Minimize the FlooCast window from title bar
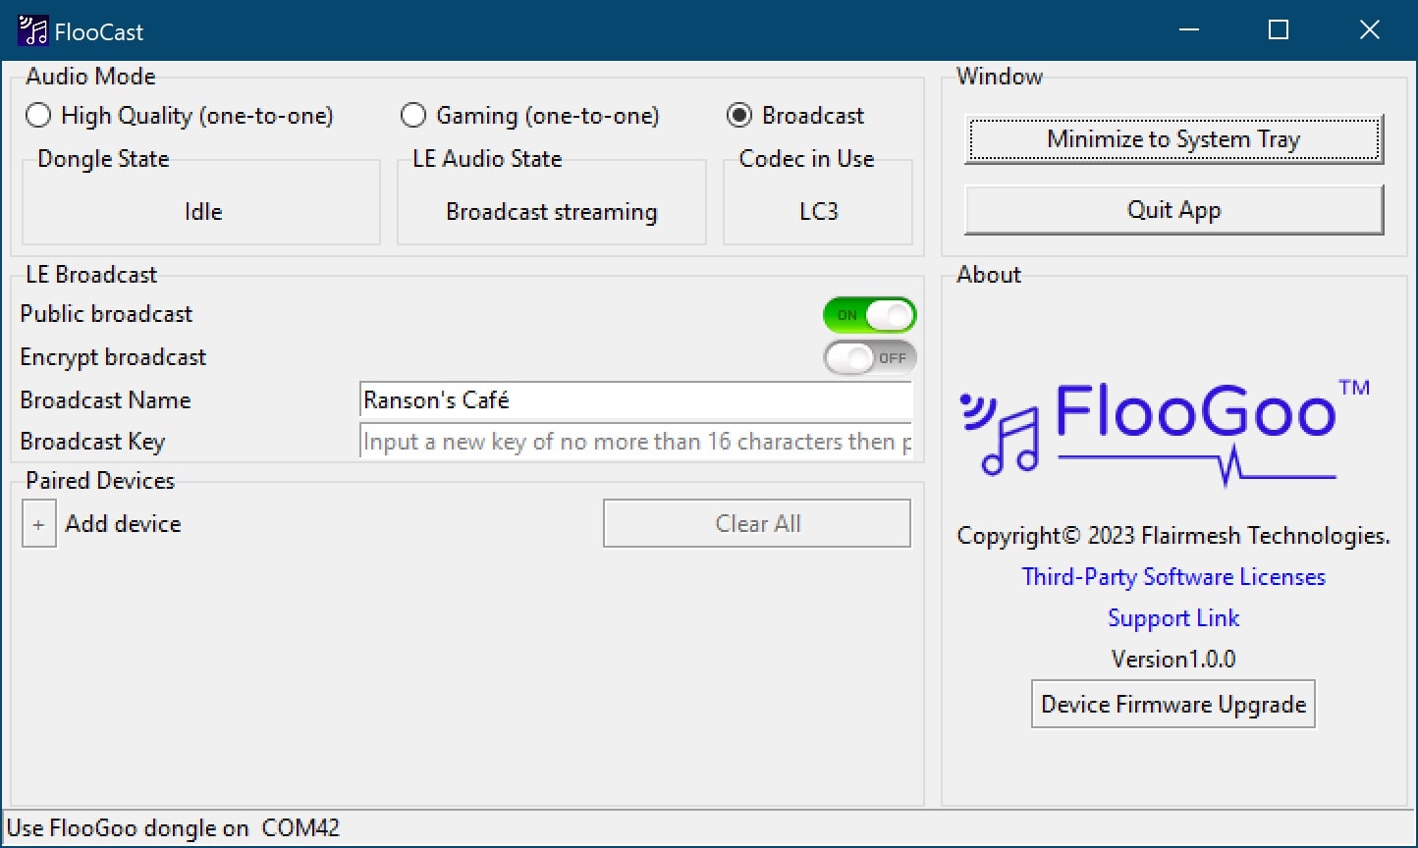The width and height of the screenshot is (1418, 848). click(x=1188, y=30)
